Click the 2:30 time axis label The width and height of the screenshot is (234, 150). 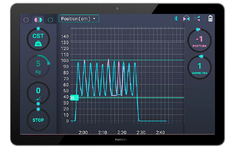[141, 132]
